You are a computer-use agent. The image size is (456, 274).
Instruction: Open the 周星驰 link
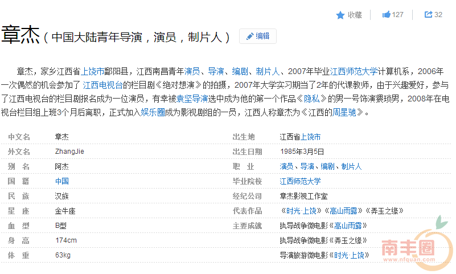click(344, 112)
